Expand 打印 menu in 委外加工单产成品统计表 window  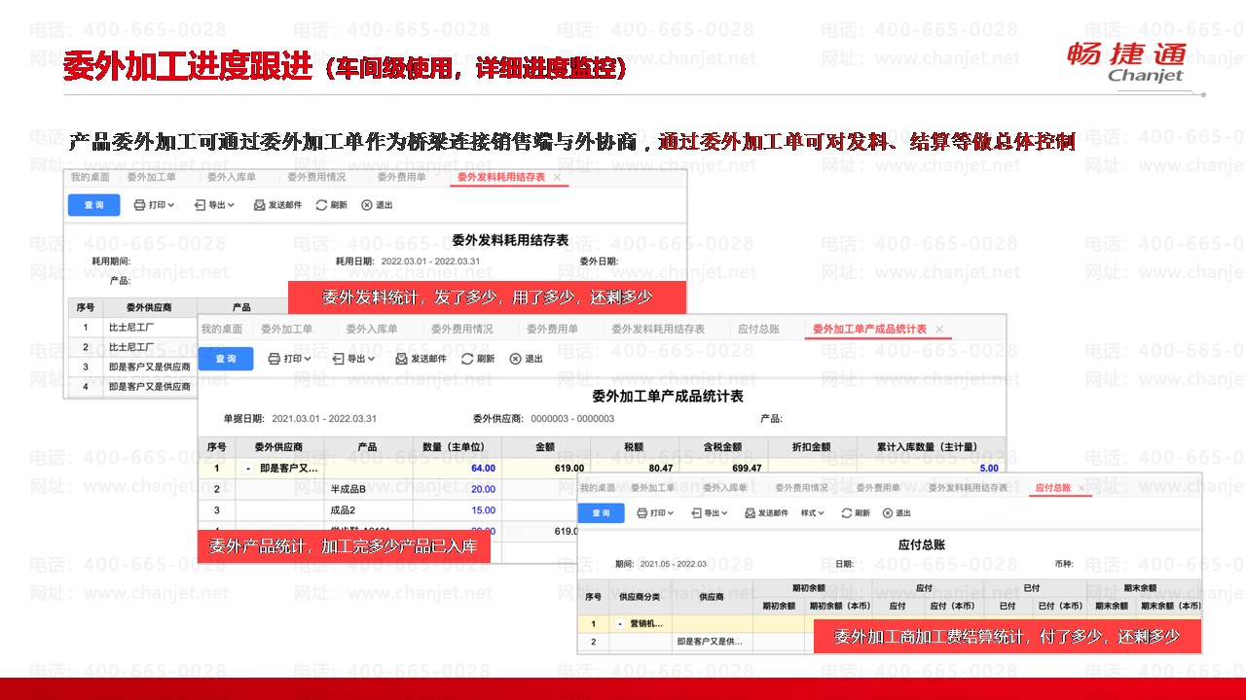(x=289, y=359)
